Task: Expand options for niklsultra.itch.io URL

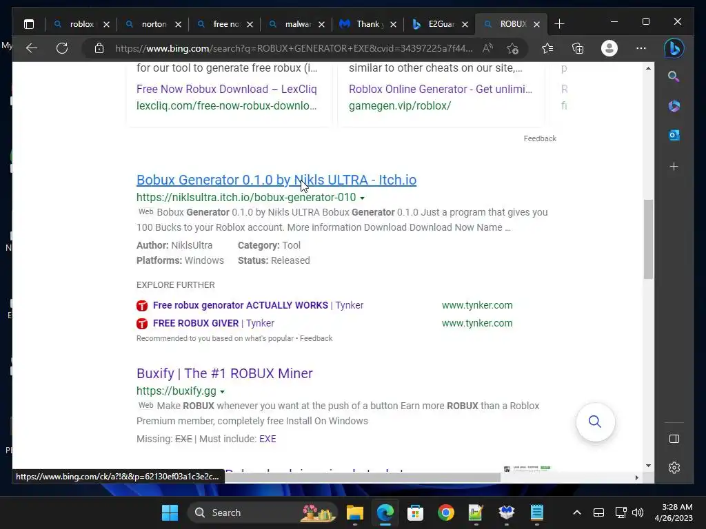Action: [362, 198]
